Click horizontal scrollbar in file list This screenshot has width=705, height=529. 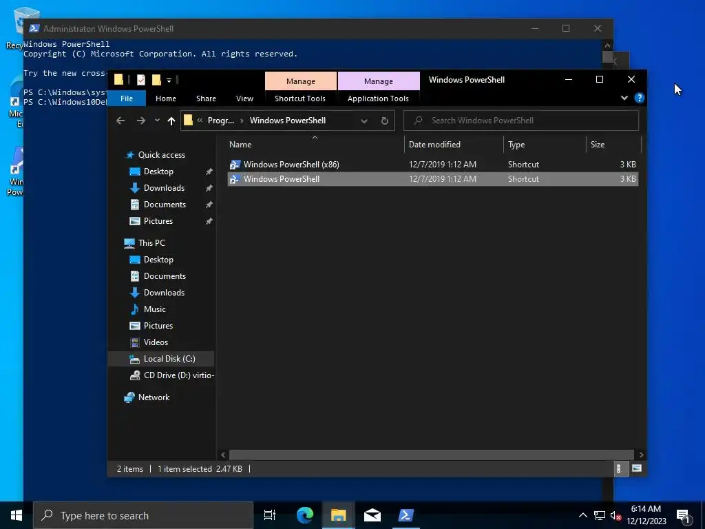pyautogui.click(x=431, y=455)
